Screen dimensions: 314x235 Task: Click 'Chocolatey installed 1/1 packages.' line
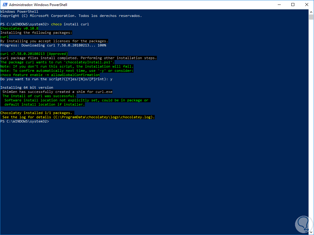coord(36,113)
